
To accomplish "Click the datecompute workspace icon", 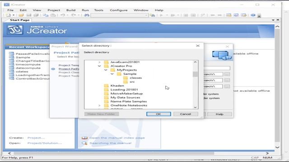I will (11, 68).
